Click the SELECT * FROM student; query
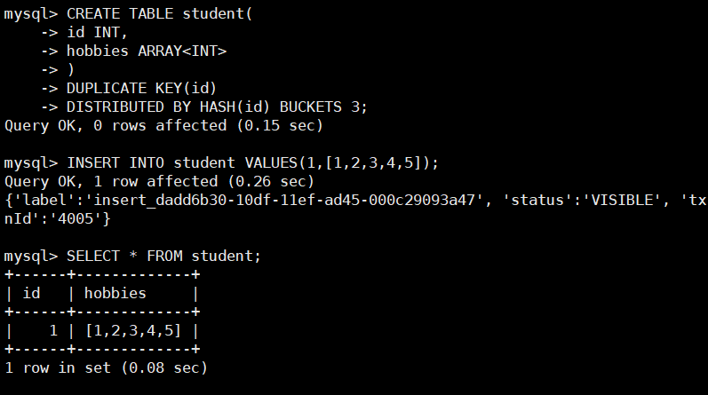Screen dimensions: 708x395 tap(164, 256)
